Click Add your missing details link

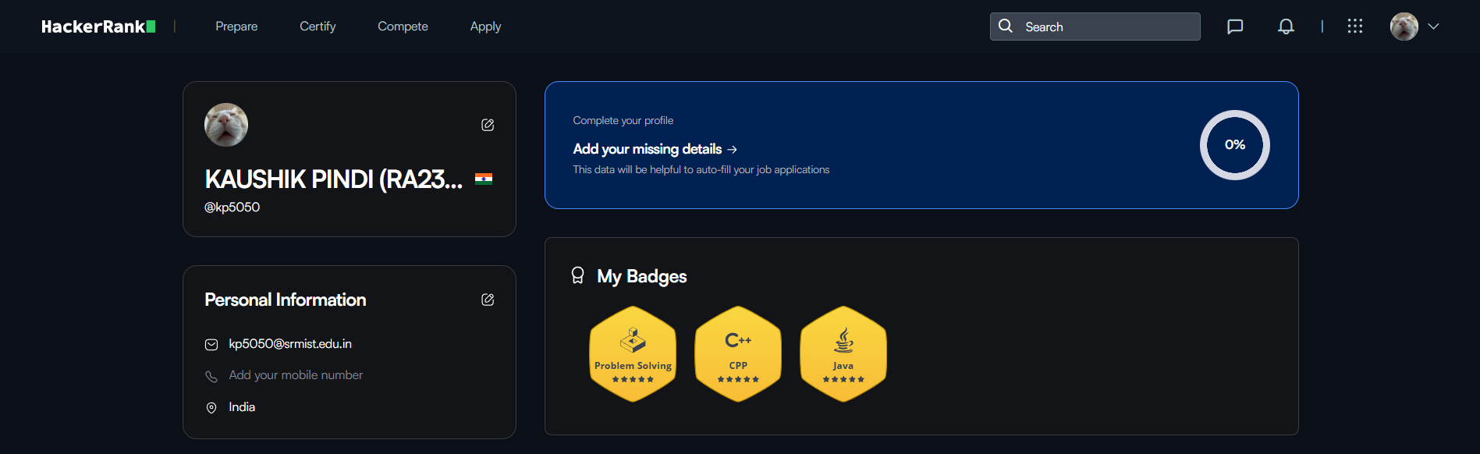point(655,149)
